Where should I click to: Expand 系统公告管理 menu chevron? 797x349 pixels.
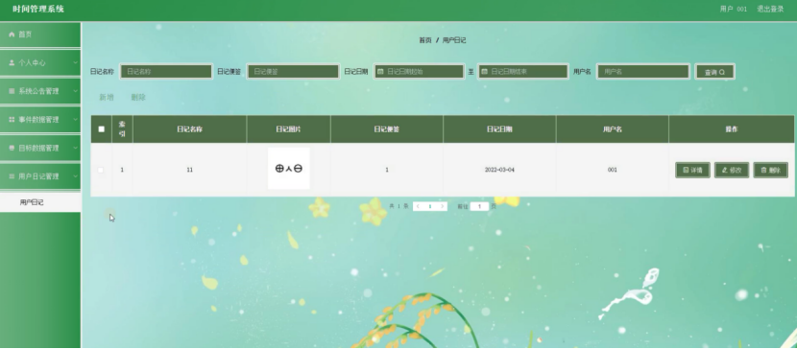[75, 91]
